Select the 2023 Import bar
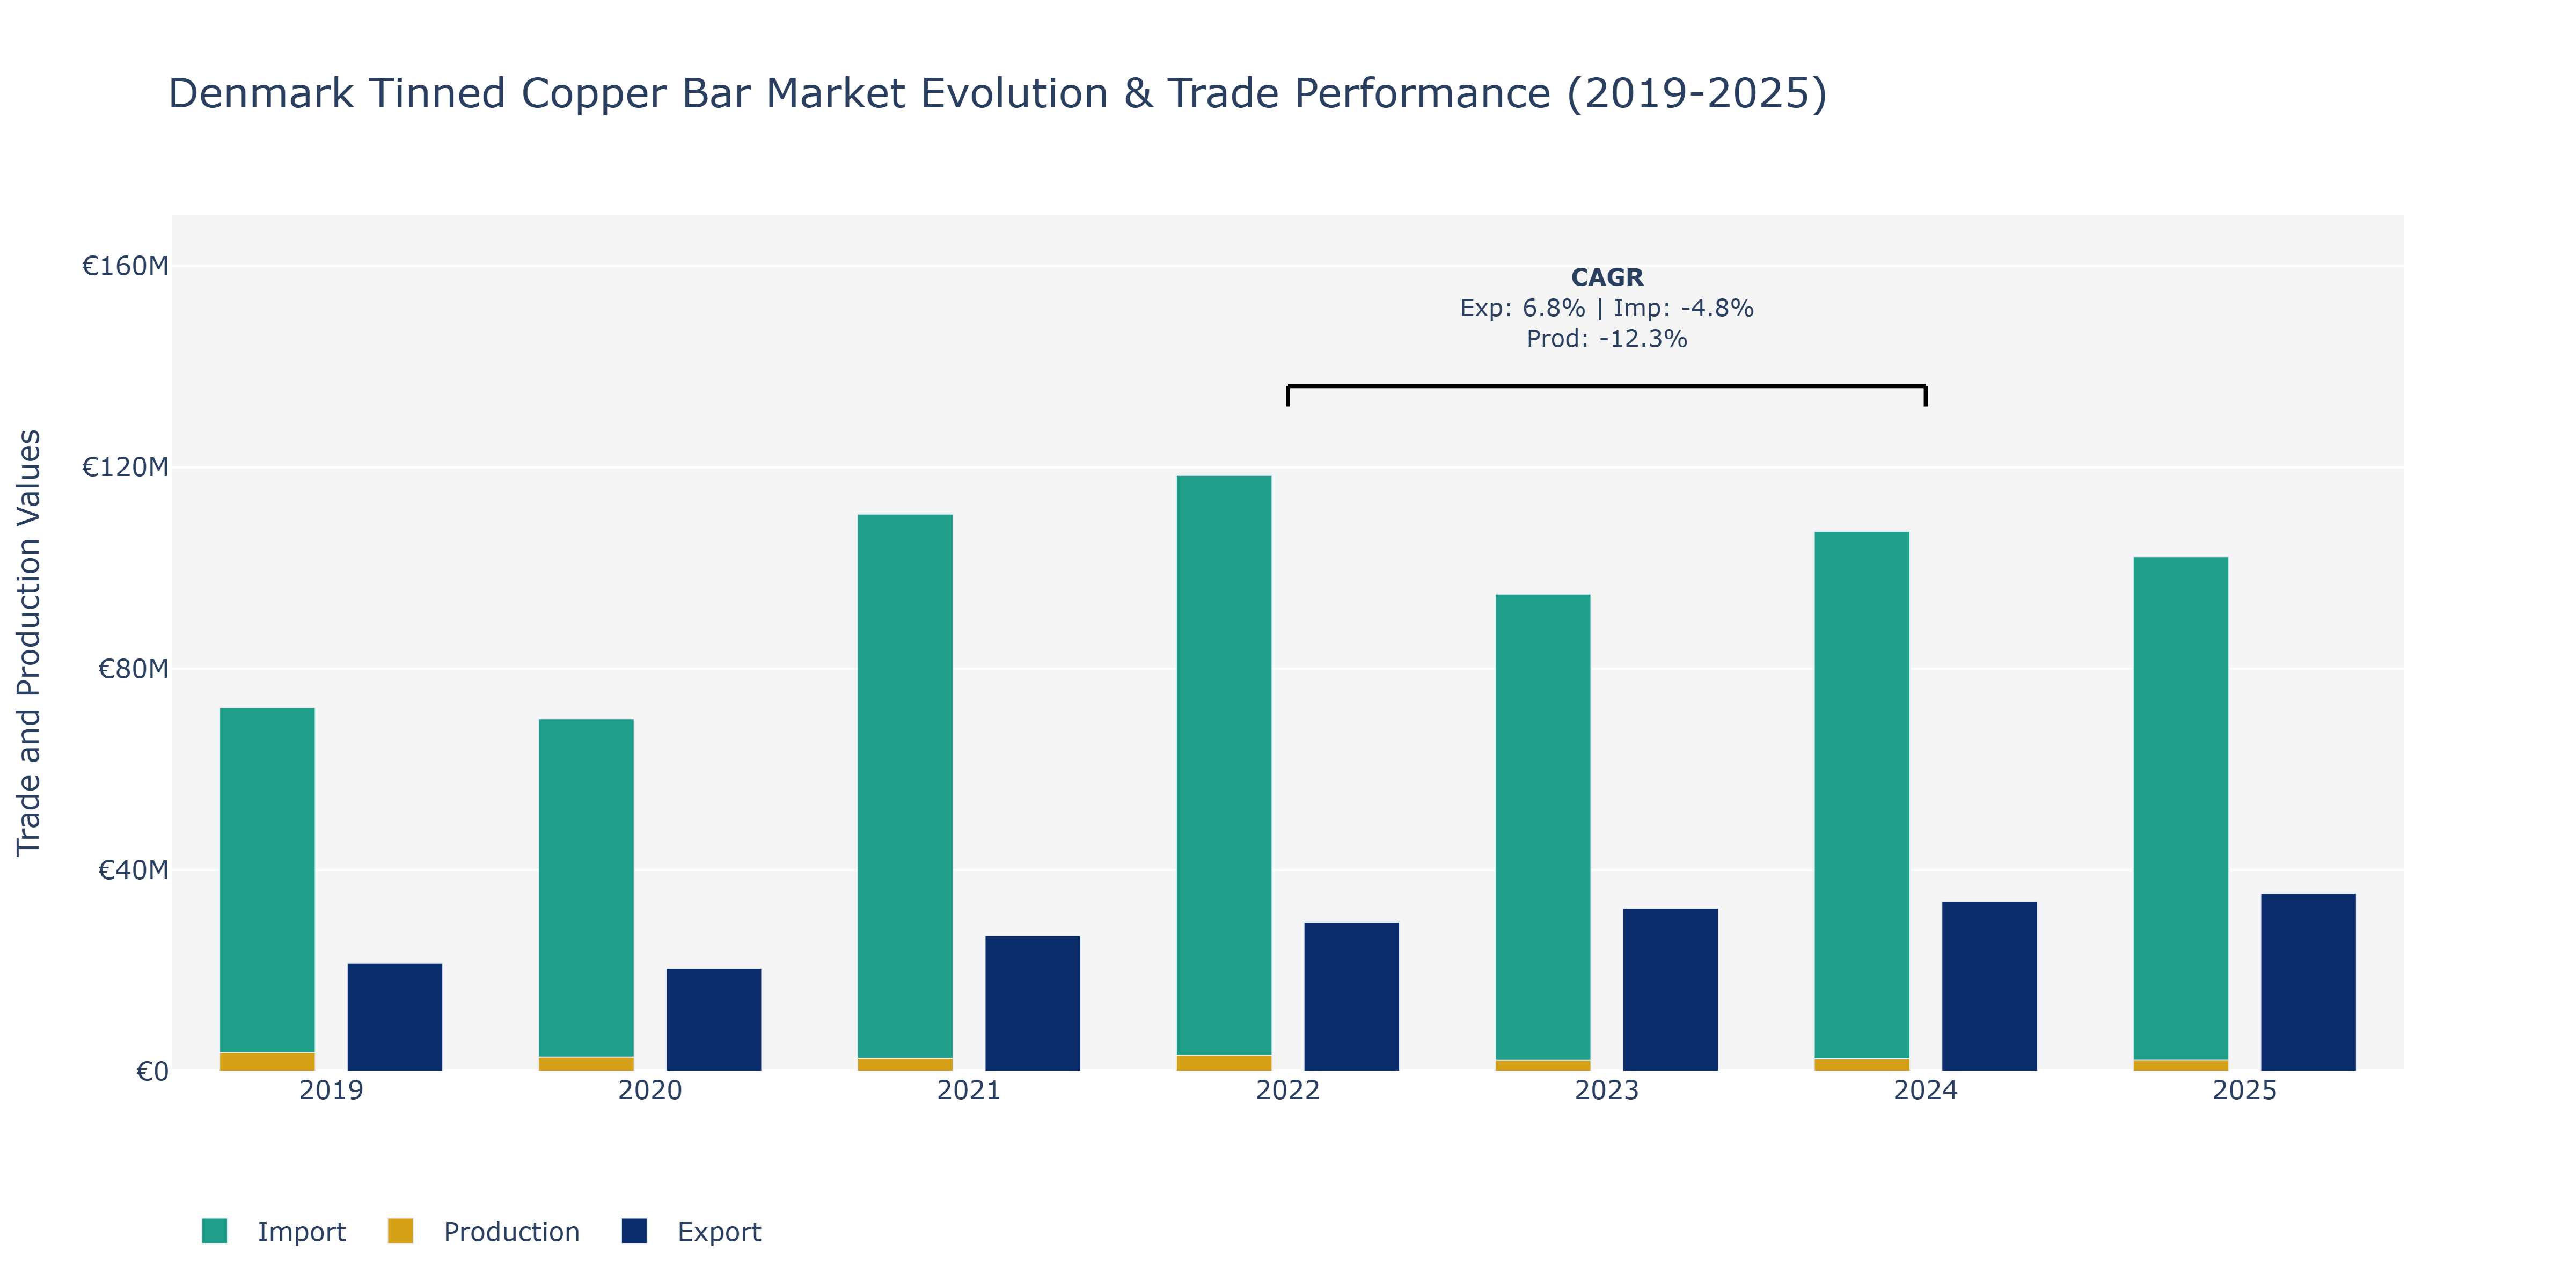This screenshot has height=1288, width=2576. (1543, 827)
